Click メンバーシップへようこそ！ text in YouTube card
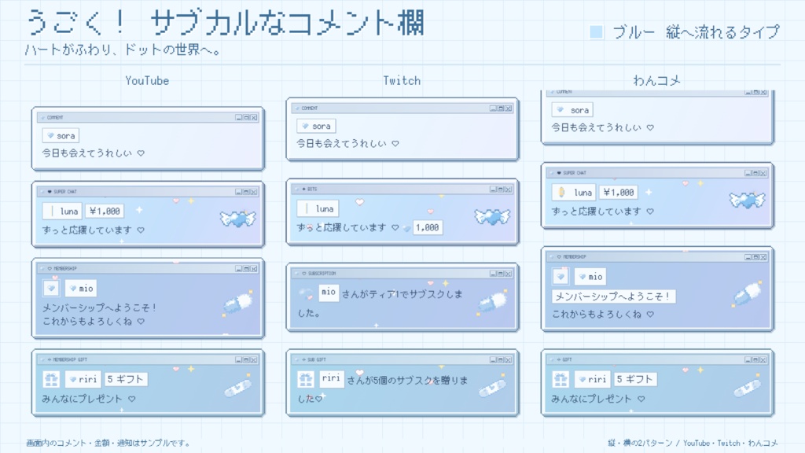This screenshot has height=453, width=805. pos(100,308)
